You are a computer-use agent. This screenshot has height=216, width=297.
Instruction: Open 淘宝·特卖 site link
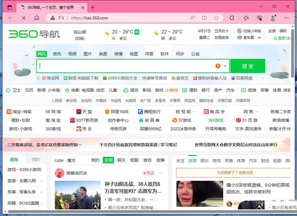19,112
